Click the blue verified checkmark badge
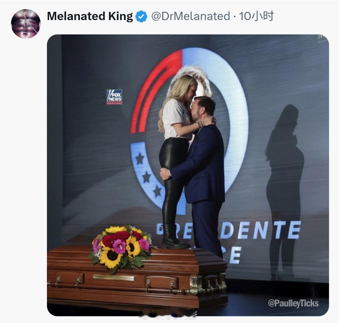The image size is (339, 323). coord(141,17)
